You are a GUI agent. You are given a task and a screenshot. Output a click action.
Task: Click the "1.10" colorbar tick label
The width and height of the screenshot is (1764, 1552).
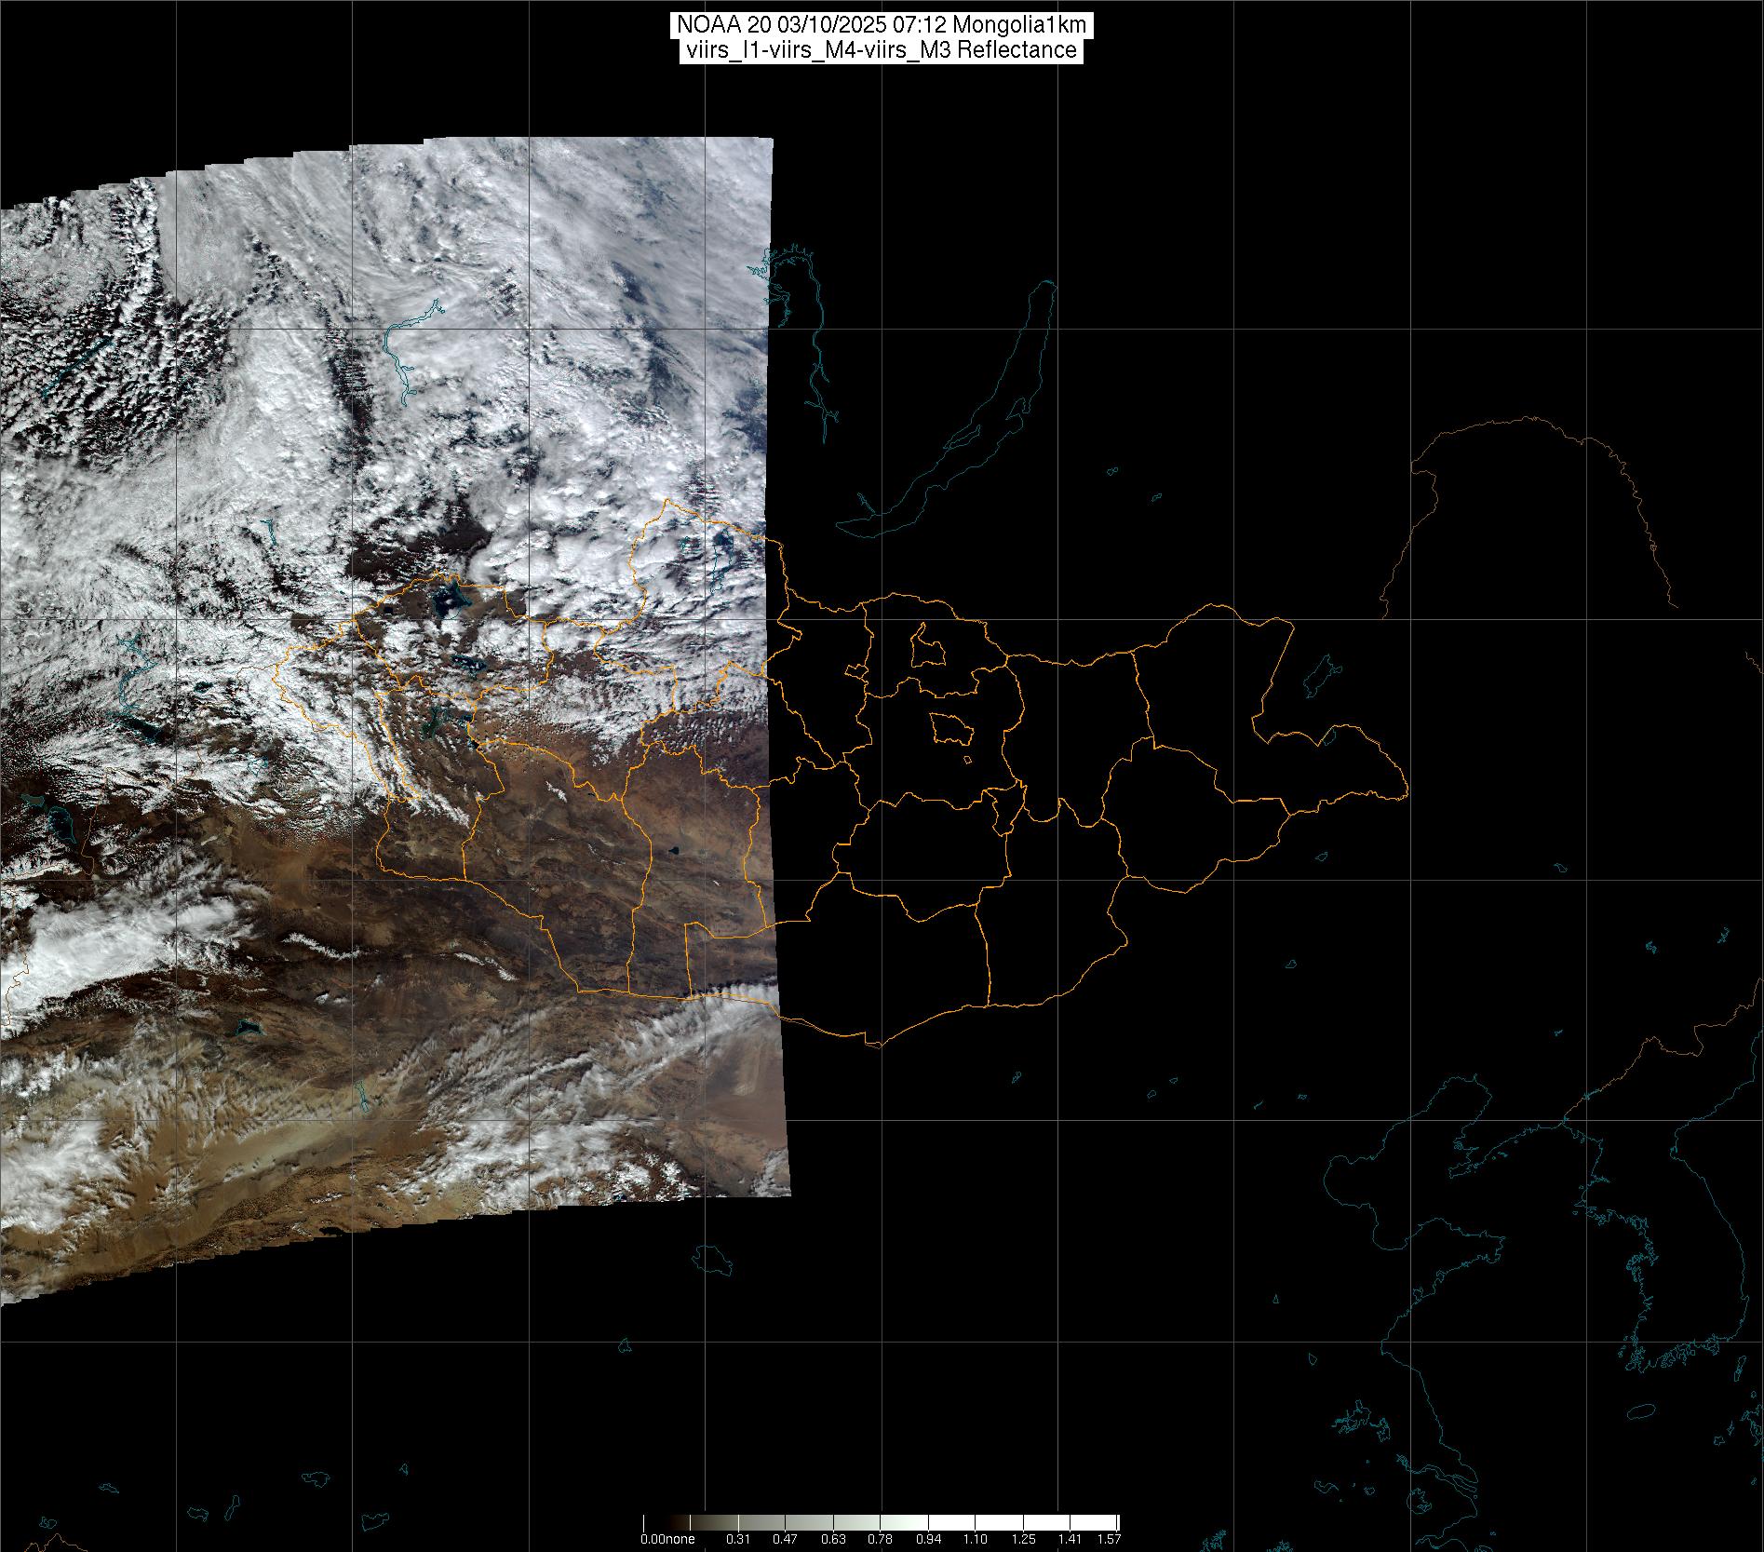[976, 1539]
